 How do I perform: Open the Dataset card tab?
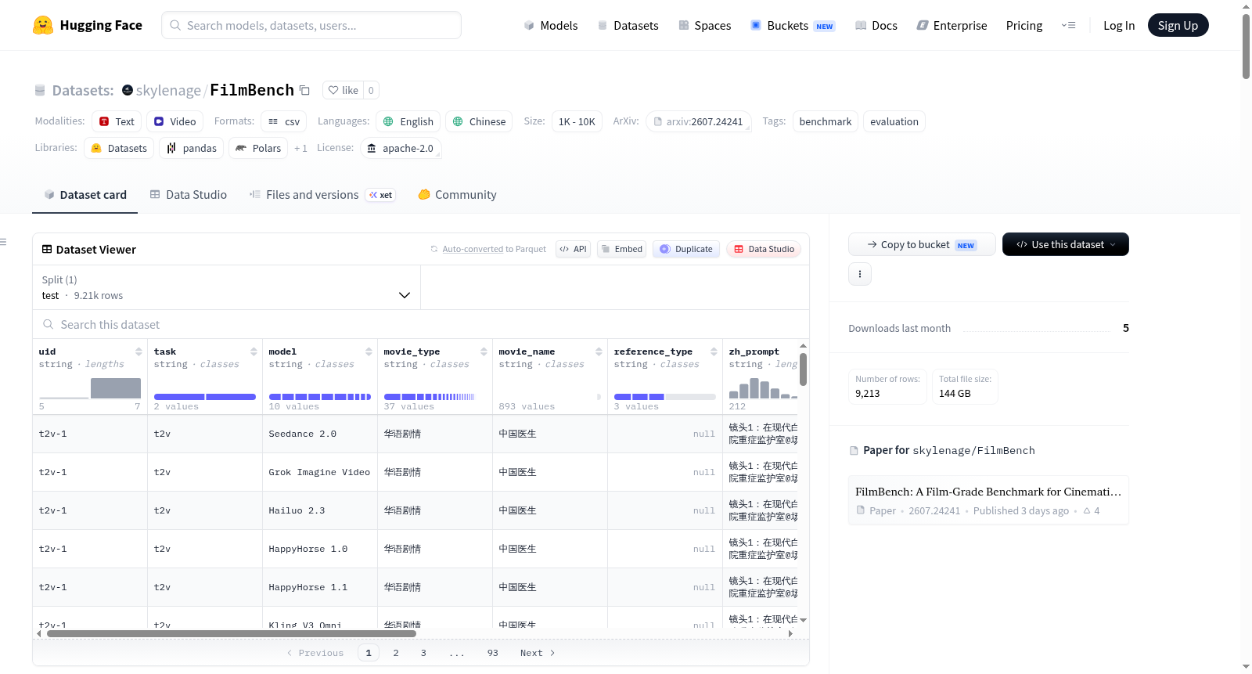85,195
